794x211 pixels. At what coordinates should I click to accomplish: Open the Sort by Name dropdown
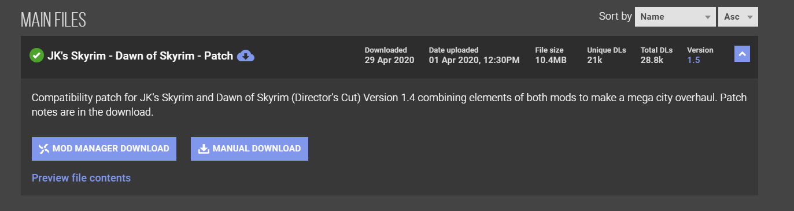click(x=675, y=17)
